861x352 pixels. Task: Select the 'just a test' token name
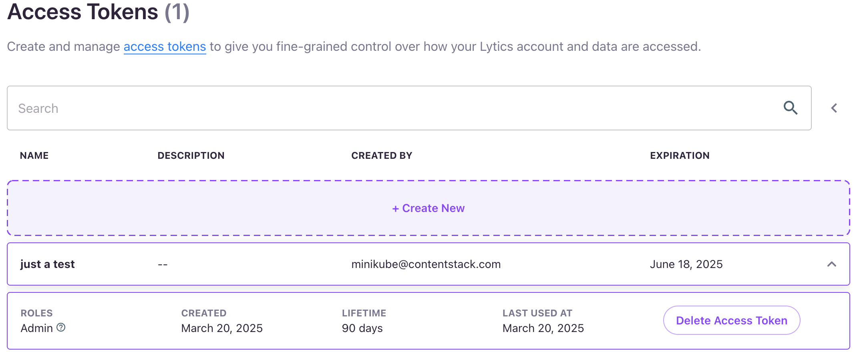pyautogui.click(x=48, y=264)
